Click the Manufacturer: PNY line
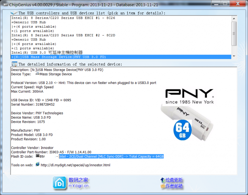Screen dimensions: 248x195 coord(25,131)
